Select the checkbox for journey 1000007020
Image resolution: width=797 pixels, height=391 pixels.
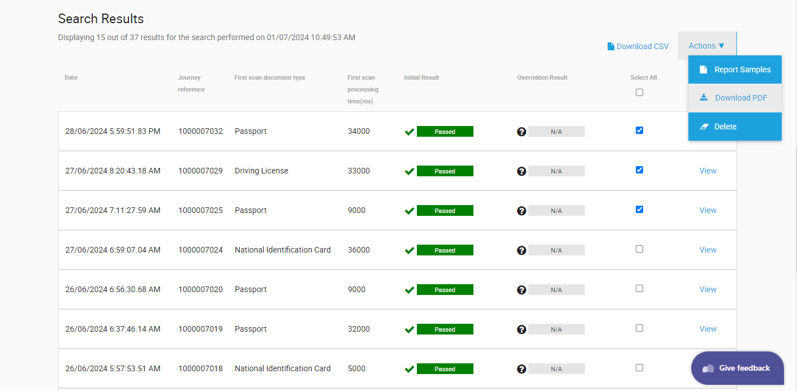click(639, 289)
